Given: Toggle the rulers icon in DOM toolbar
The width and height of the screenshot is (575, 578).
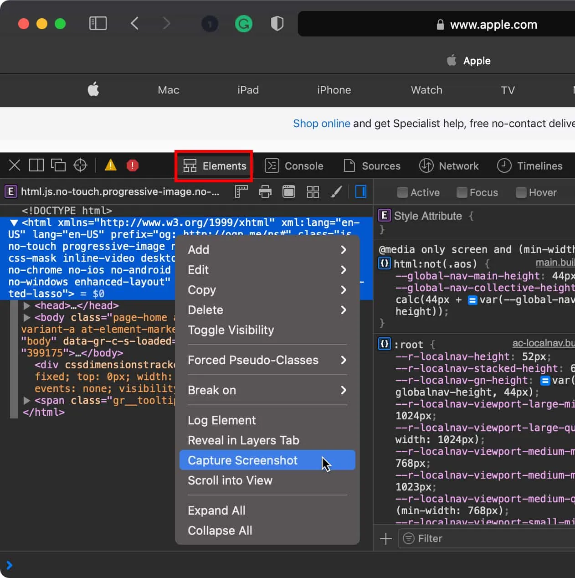Looking at the screenshot, I should [241, 192].
